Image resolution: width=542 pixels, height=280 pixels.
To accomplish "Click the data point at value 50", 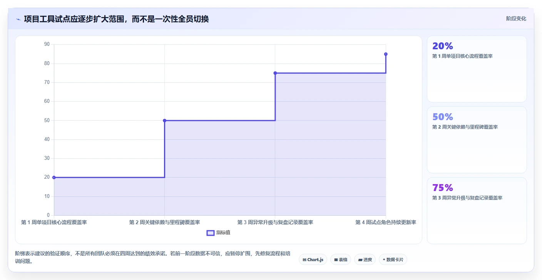I will [x=164, y=121].
